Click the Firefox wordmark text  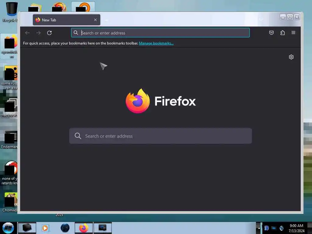point(175,101)
